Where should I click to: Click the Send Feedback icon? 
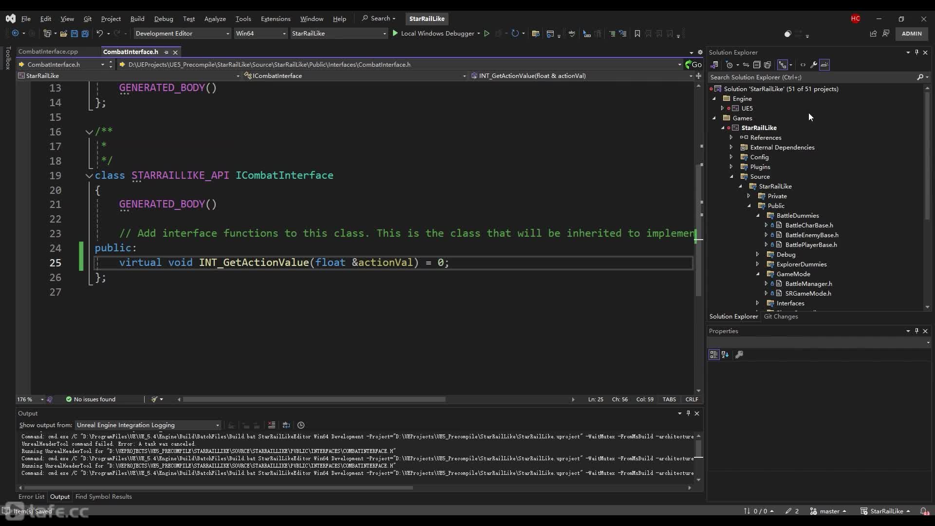pos(886,34)
